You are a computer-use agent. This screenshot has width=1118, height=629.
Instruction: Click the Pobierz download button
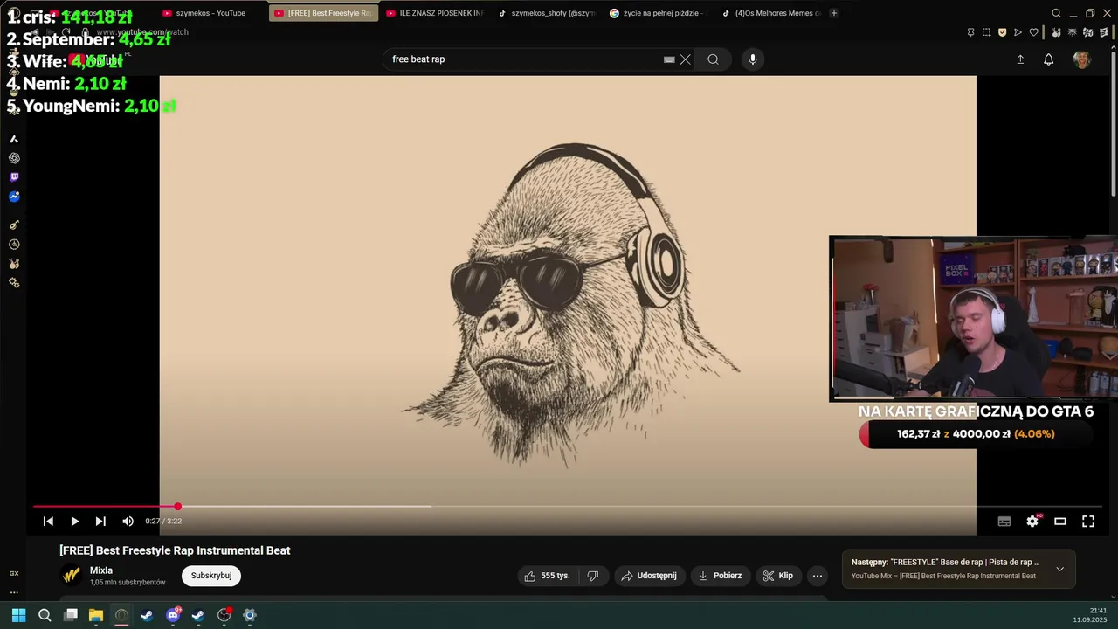coord(721,576)
